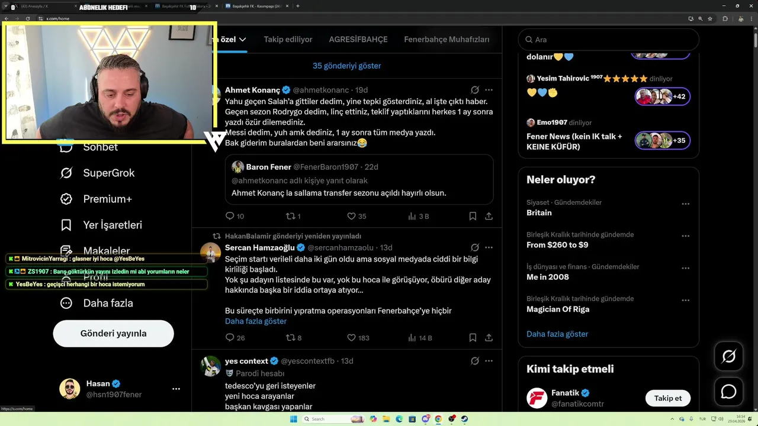
Task: Open Grok icon on Sercan Hamzaoğlu's post
Action: (x=474, y=247)
